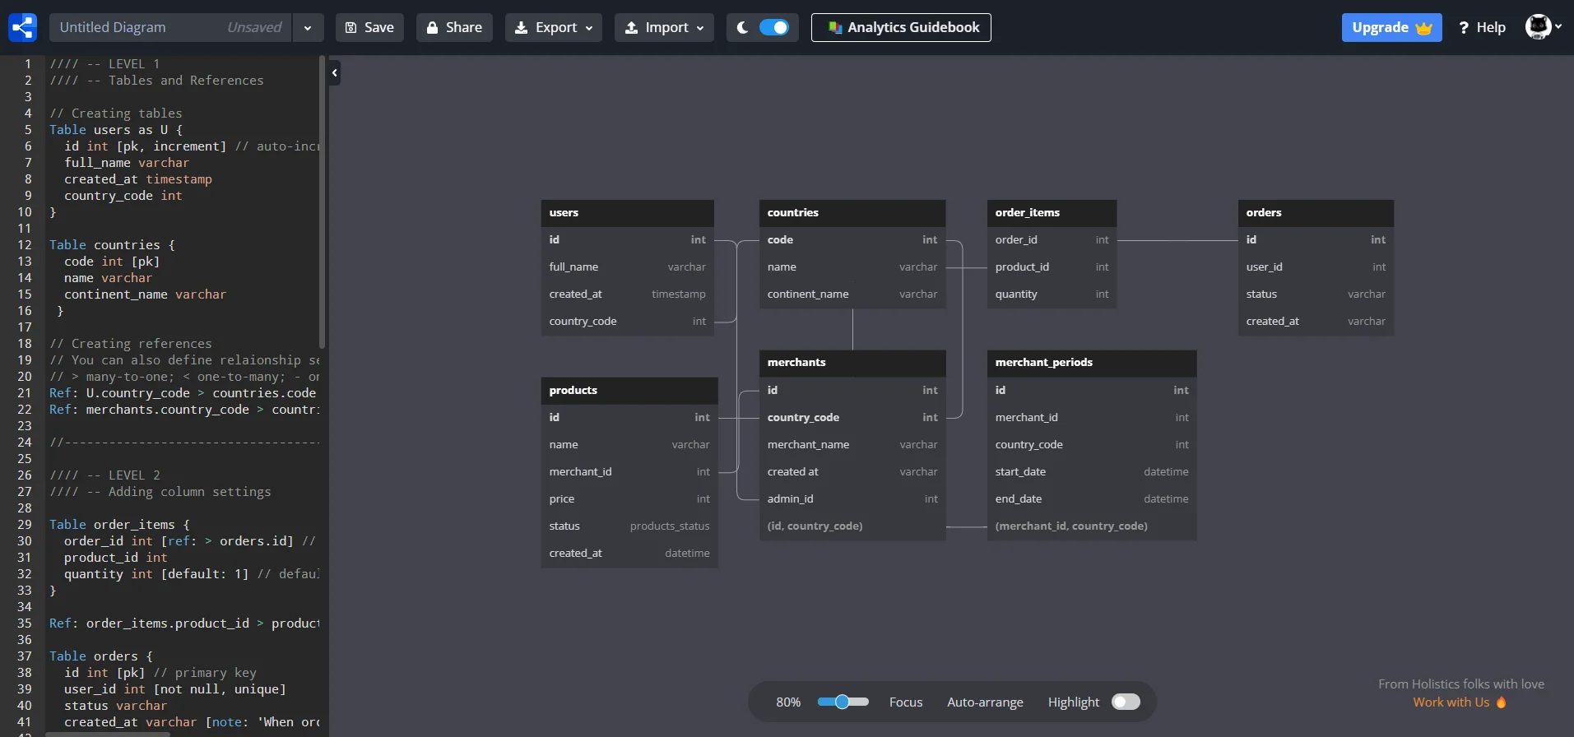Click continent_name column in countries table
Viewport: 1574px width, 737px height.
coord(852,294)
